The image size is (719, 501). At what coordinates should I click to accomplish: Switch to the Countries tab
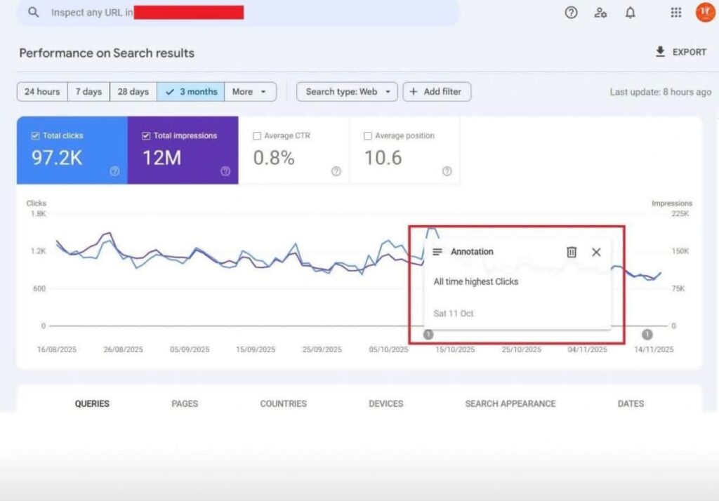283,403
